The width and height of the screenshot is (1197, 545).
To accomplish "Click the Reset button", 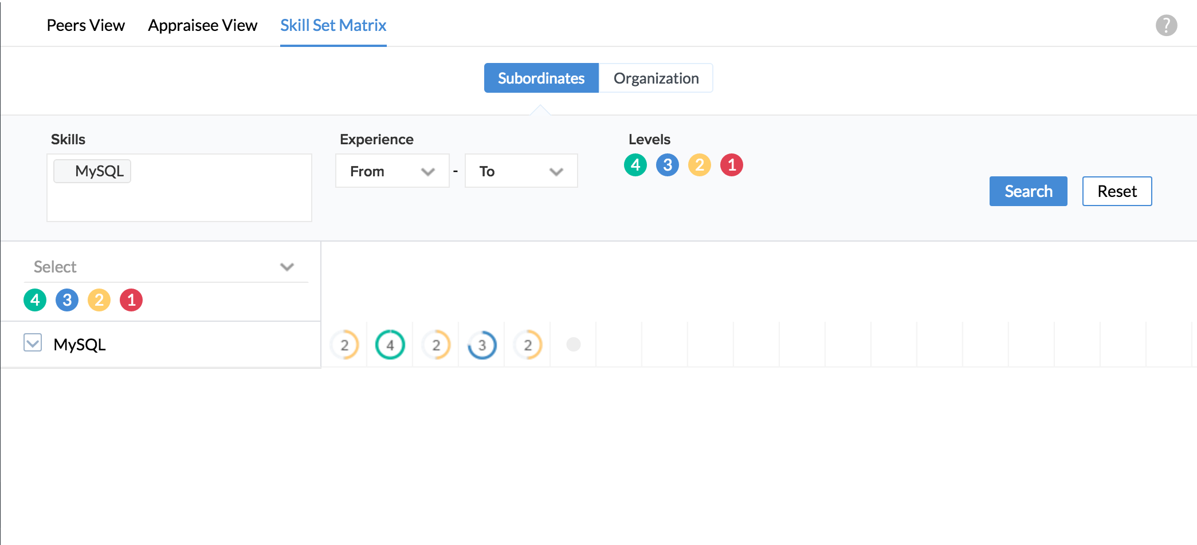I will [x=1116, y=191].
